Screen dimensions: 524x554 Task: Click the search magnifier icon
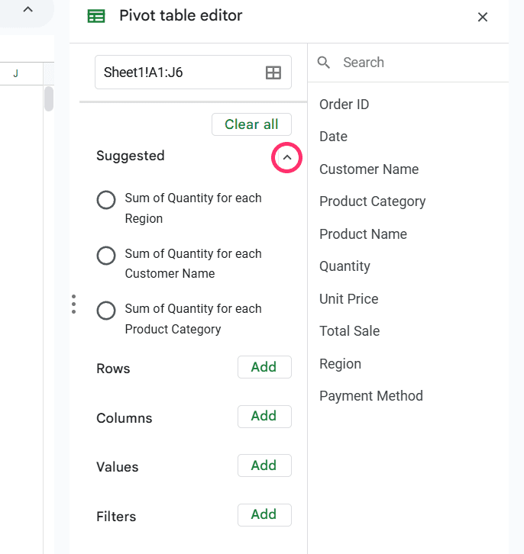(324, 63)
